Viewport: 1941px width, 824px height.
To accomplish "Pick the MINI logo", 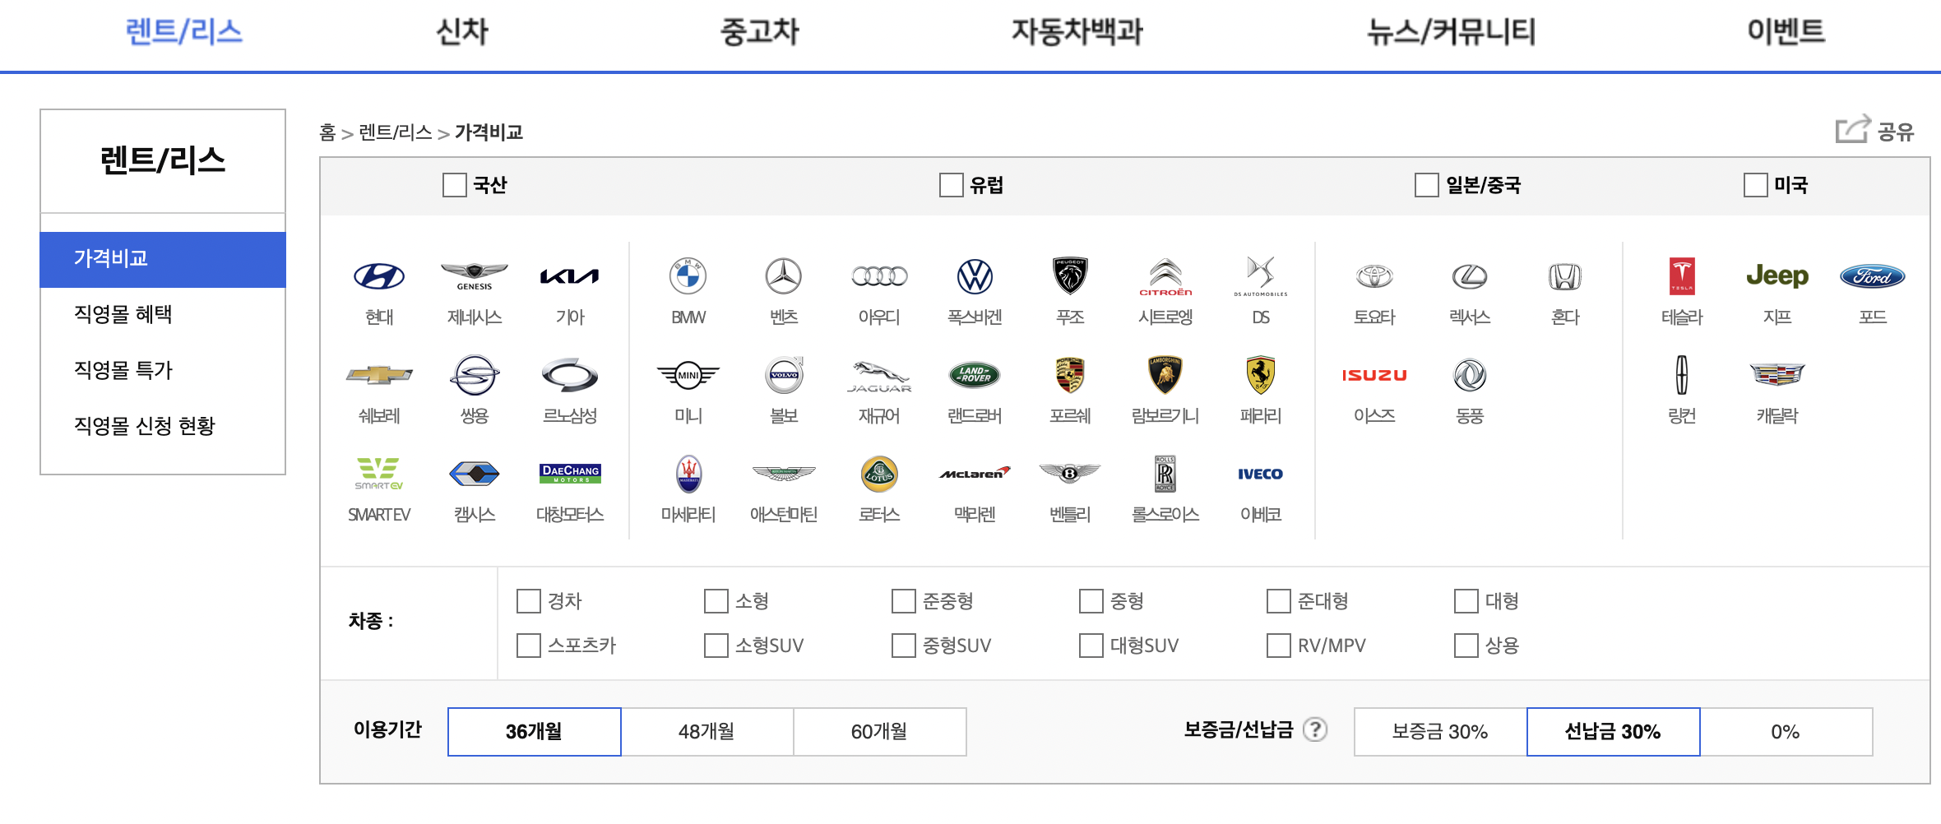I will (688, 375).
